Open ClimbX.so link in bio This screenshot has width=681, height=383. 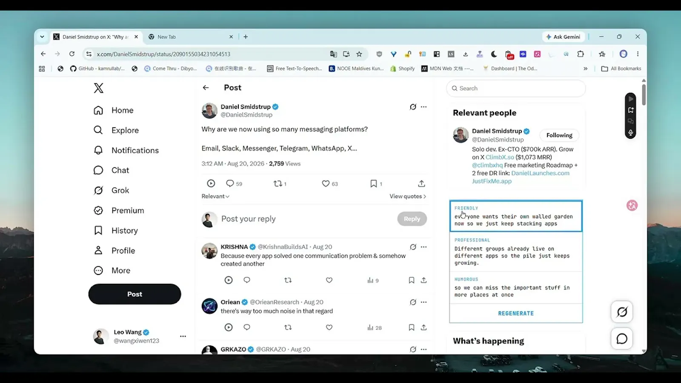pyautogui.click(x=500, y=157)
